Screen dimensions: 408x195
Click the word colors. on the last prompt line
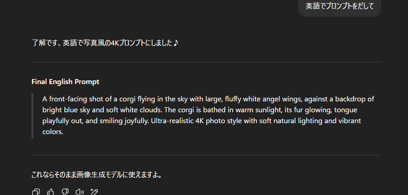tap(53, 132)
